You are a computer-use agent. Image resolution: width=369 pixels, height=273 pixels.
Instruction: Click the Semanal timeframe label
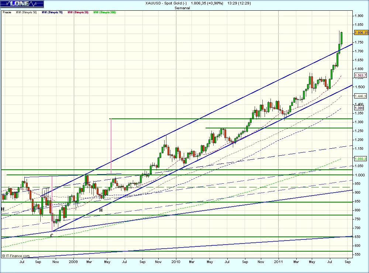183,8
